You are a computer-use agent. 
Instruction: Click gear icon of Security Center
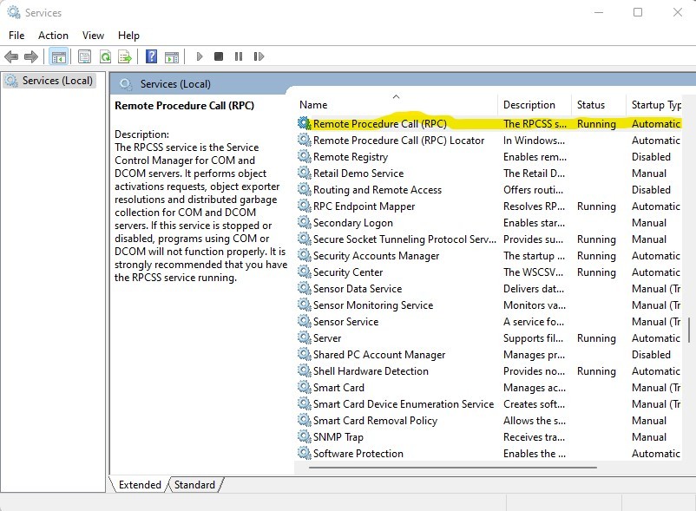[304, 272]
